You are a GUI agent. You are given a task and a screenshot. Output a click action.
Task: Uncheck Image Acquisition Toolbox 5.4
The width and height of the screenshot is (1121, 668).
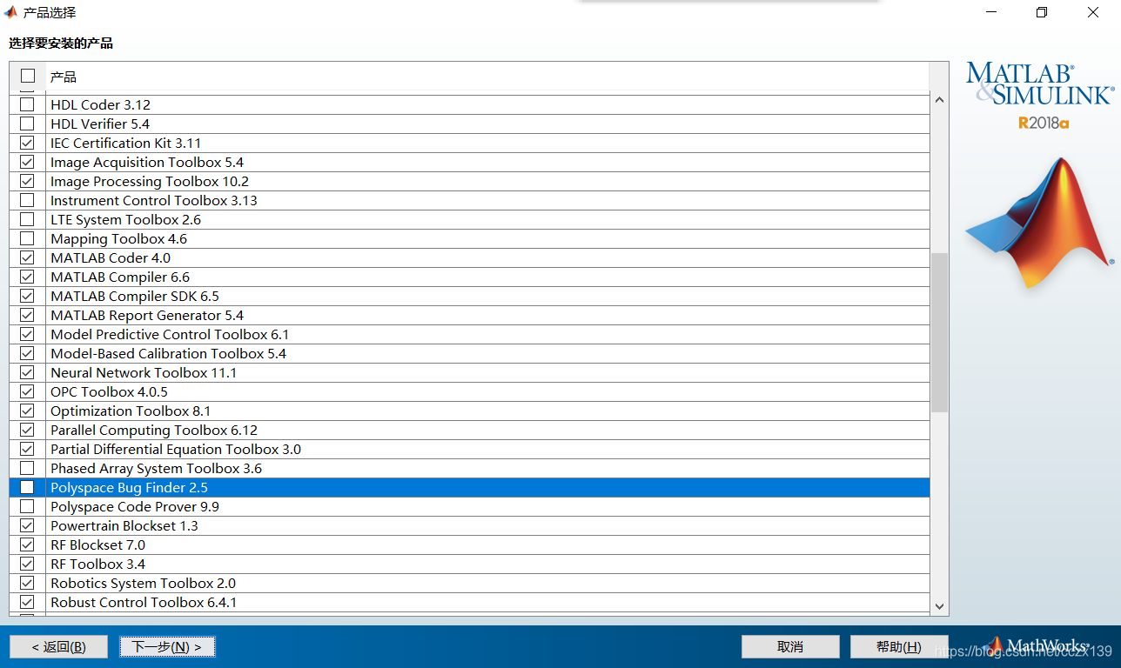pos(27,162)
